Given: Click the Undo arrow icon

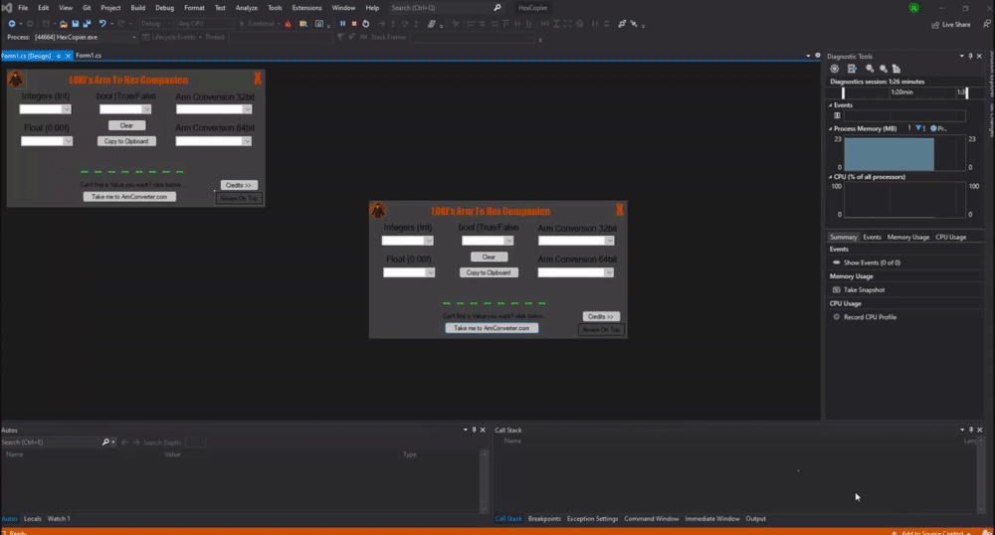Looking at the screenshot, I should (101, 24).
